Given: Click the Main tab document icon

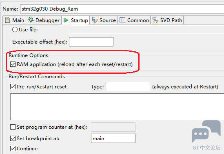Looking at the screenshot, I should point(7,20).
